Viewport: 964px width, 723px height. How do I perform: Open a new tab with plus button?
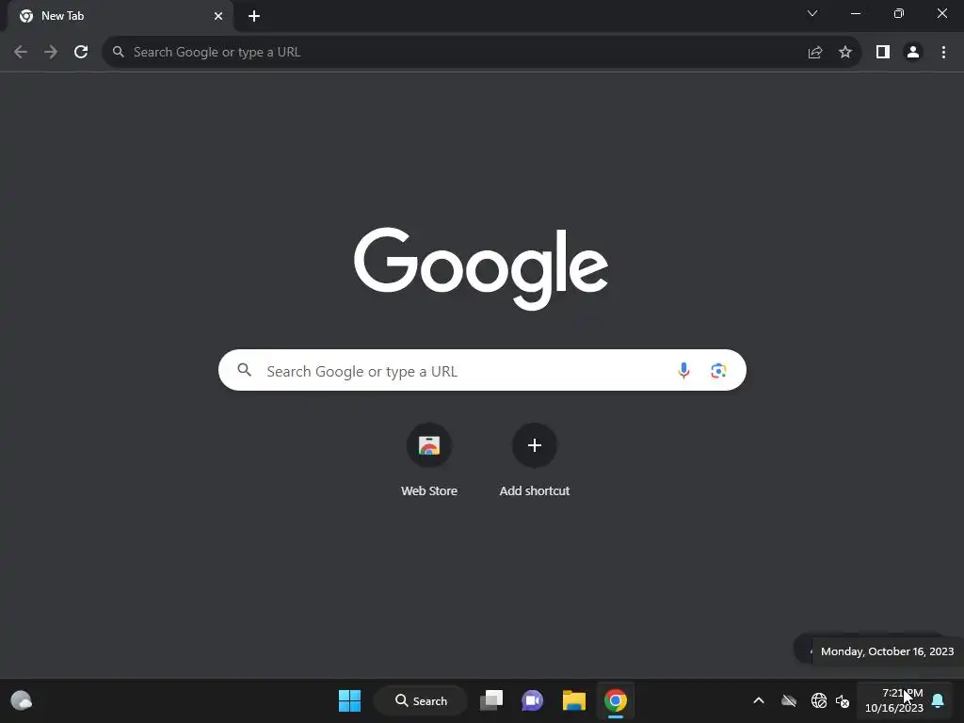(254, 16)
